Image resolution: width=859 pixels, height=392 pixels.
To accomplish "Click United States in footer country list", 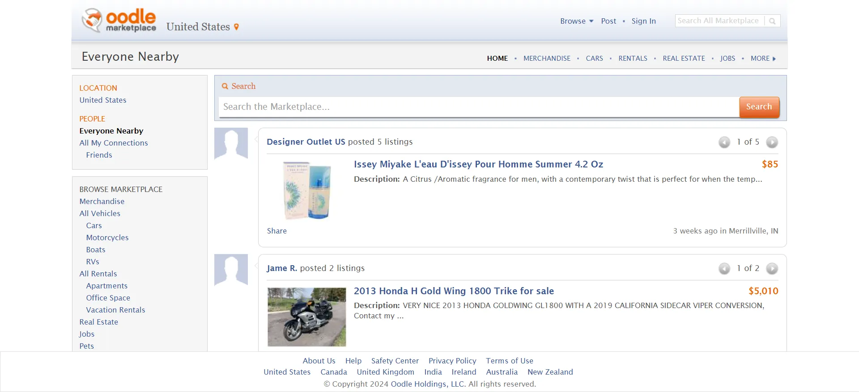I will [x=287, y=372].
